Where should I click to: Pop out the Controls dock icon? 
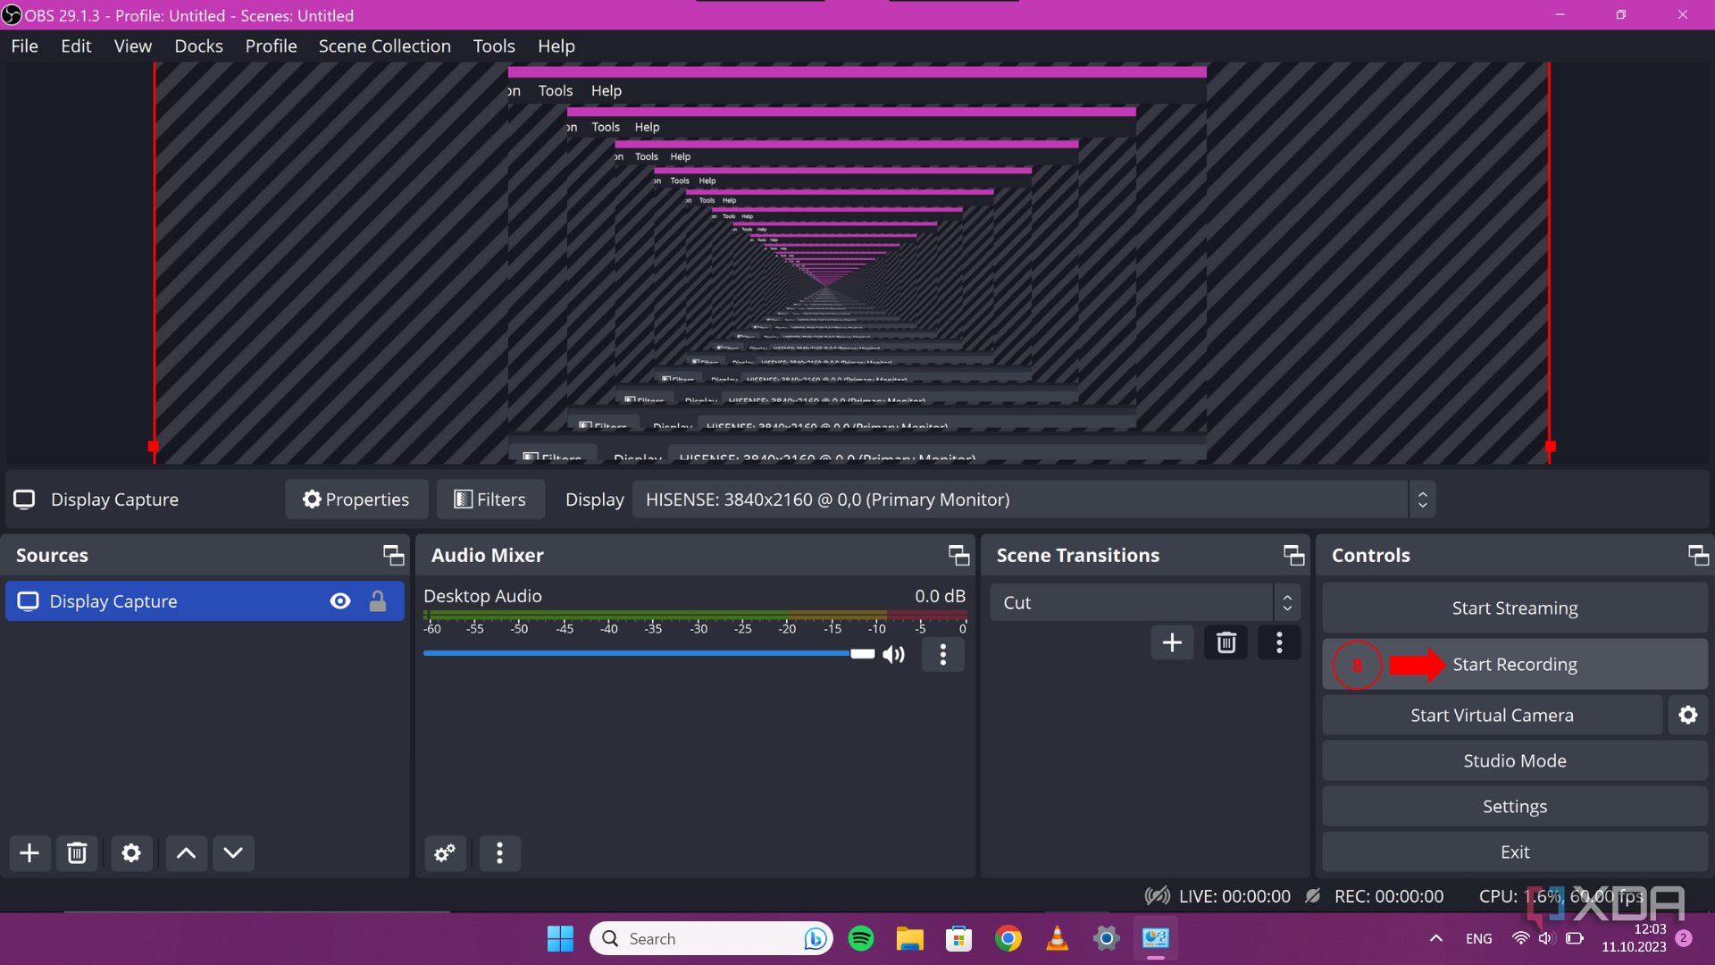click(1696, 555)
